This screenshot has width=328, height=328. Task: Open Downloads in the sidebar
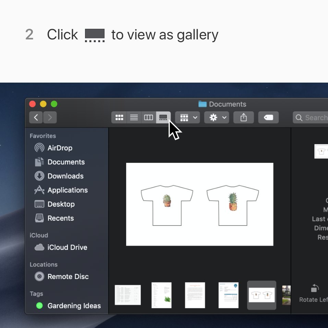(65, 176)
